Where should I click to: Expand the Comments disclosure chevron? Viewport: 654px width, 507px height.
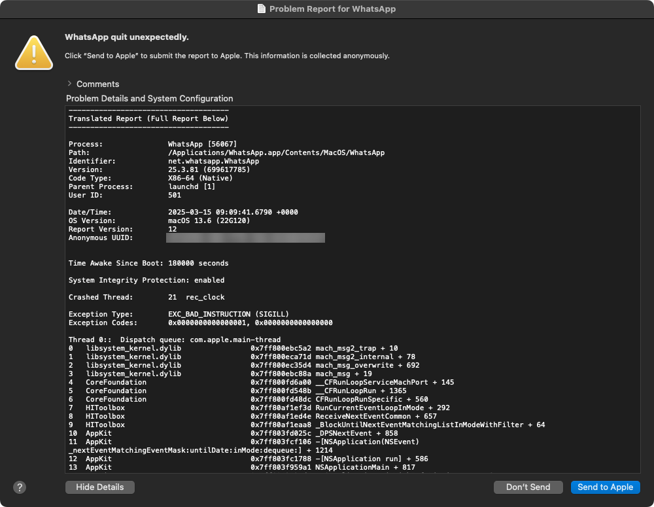coord(69,84)
